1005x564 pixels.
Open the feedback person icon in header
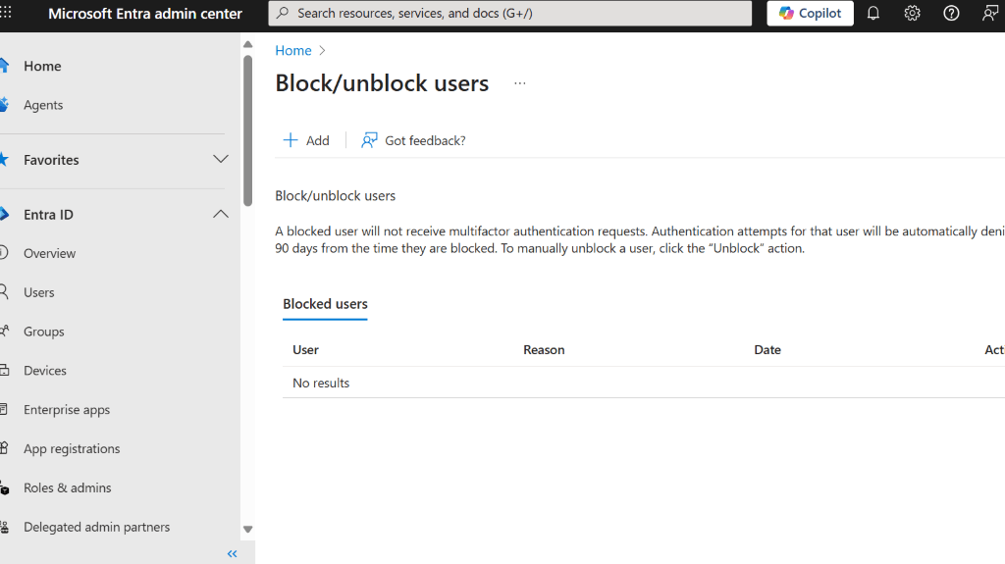coord(990,13)
